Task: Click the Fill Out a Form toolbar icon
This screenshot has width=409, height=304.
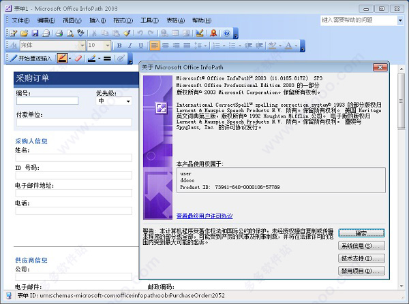Action: (x=13, y=33)
